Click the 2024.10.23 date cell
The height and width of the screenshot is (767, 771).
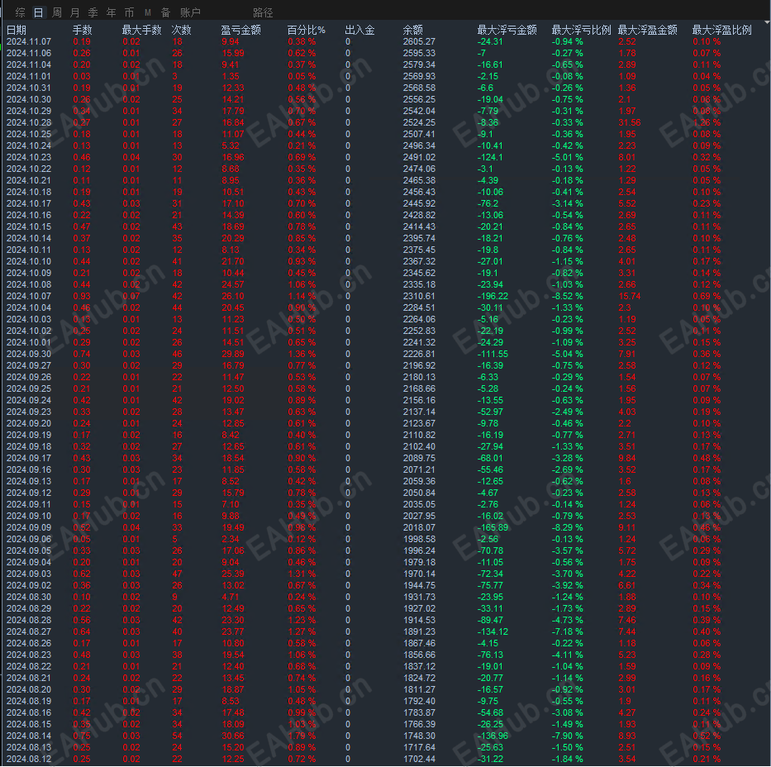29,157
